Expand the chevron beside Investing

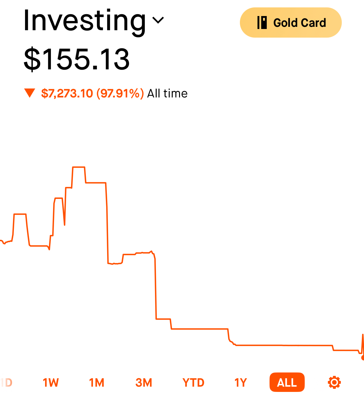click(x=158, y=20)
